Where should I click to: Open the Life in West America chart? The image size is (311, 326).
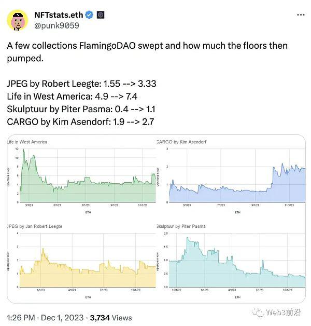(x=82, y=176)
